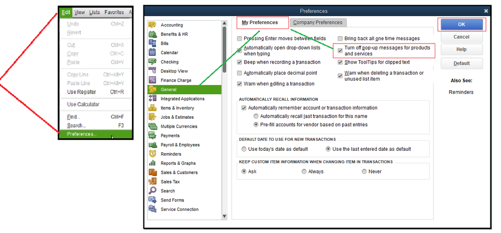The height and width of the screenshot is (233, 501).
Task: Choose Preferences from Edit menu
Action: (96, 134)
